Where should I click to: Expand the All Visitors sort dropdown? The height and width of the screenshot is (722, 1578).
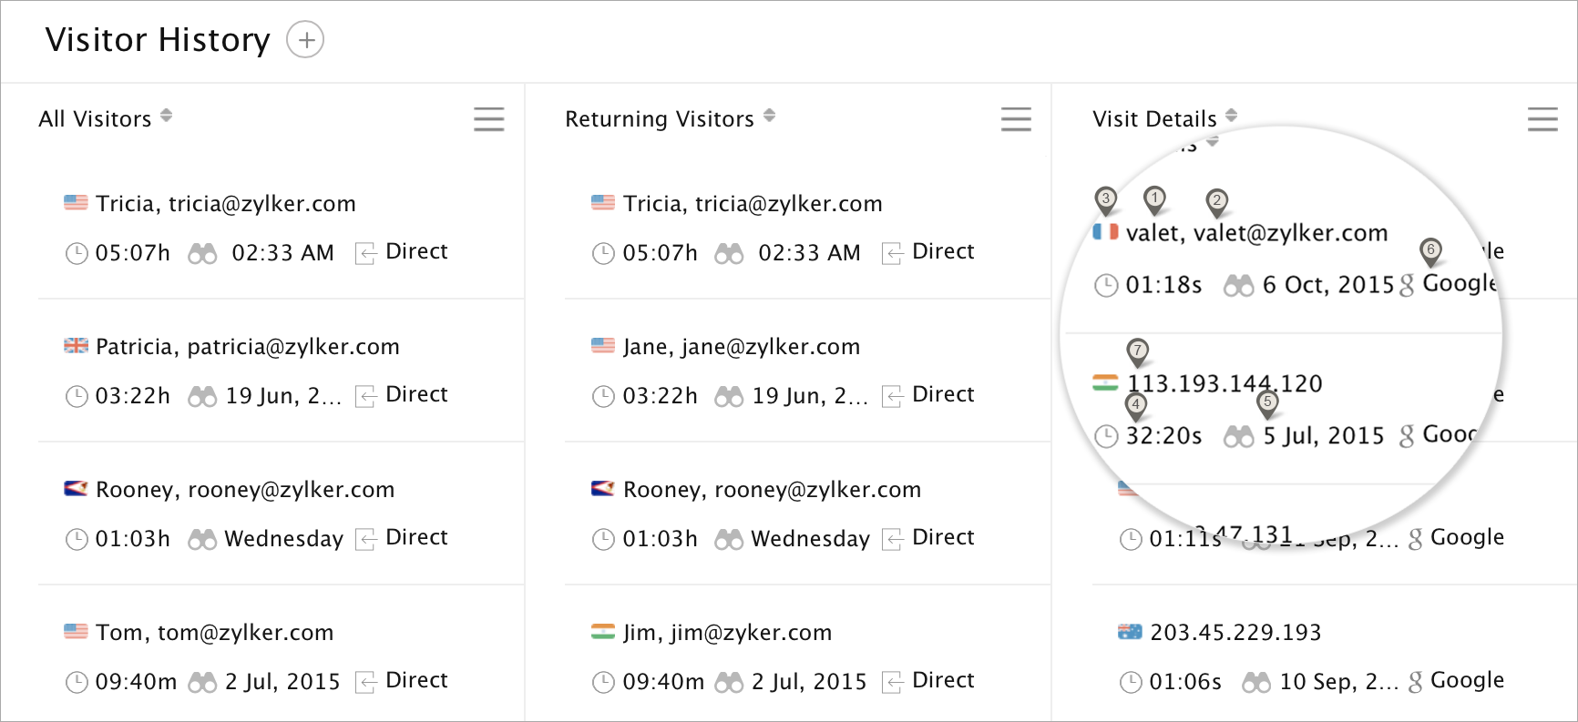point(166,116)
